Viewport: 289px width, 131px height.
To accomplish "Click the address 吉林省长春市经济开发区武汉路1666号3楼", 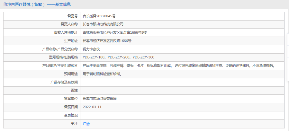I will [115, 32].
